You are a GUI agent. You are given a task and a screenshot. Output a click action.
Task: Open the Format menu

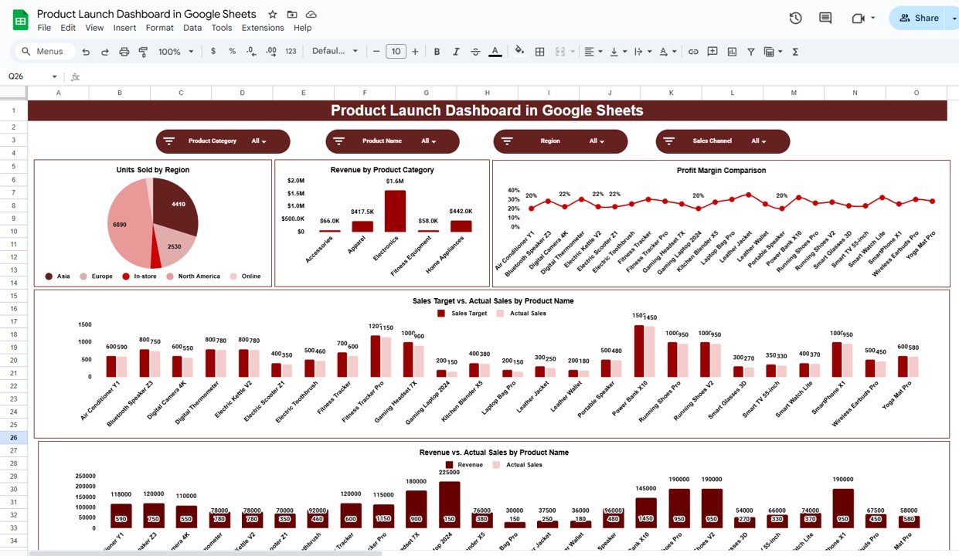159,27
